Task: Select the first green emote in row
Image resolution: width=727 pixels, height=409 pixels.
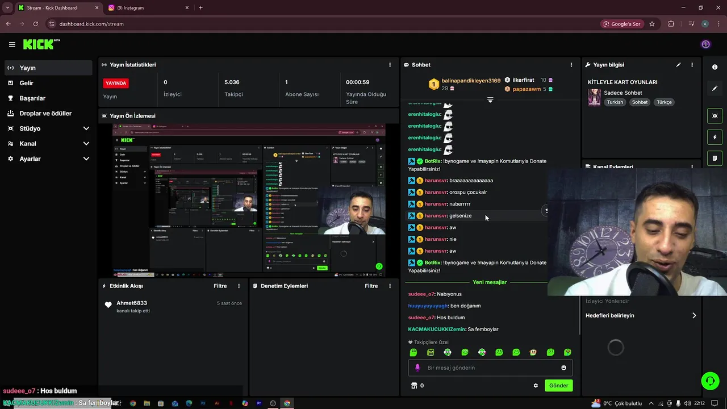Action: (413, 352)
